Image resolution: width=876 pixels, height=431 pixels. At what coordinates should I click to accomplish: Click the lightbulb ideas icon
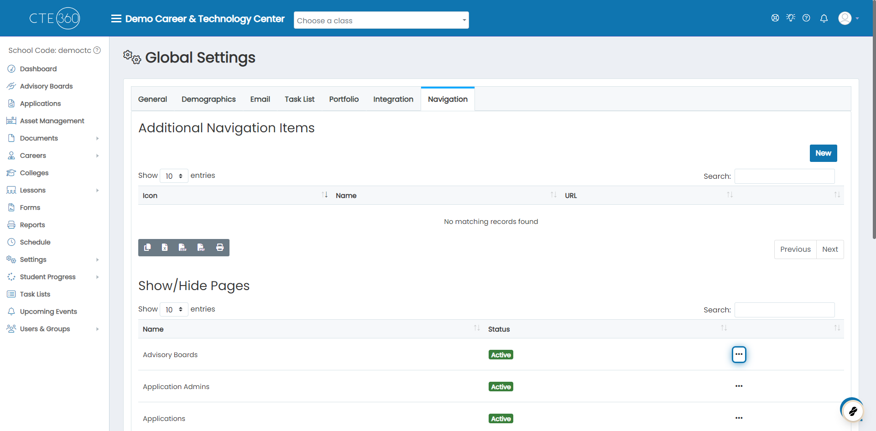click(791, 18)
